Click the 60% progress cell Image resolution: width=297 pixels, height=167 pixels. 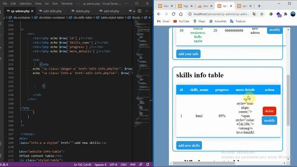pos(222,116)
